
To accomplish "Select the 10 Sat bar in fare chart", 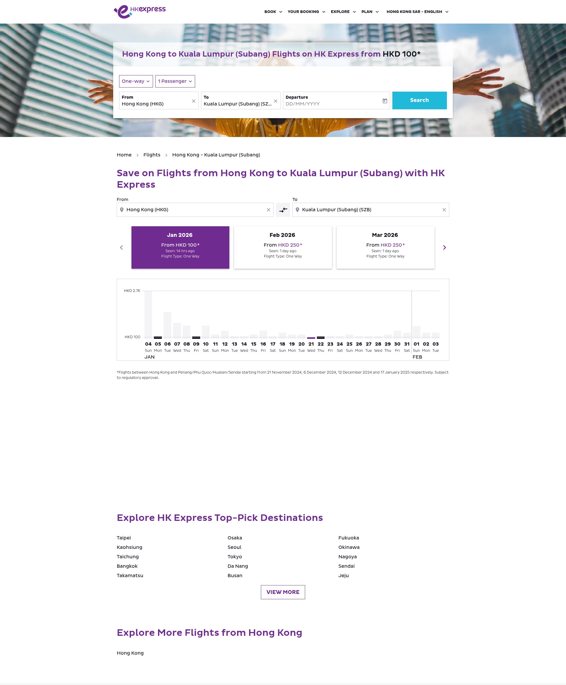I will [x=206, y=332].
